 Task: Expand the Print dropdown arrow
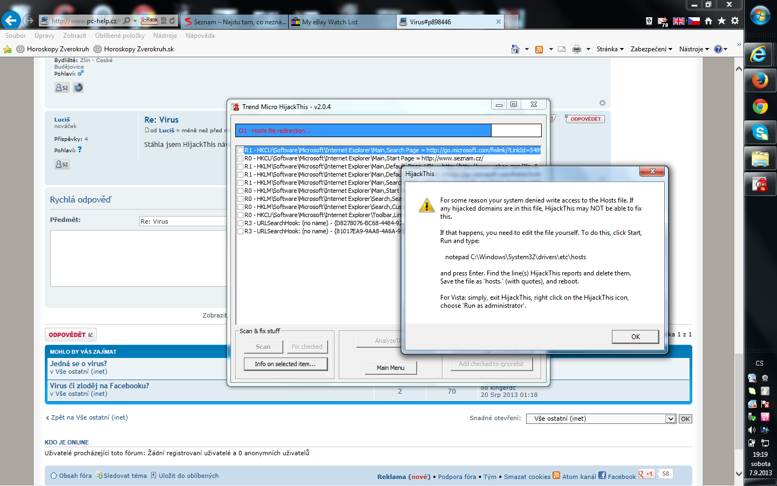588,49
